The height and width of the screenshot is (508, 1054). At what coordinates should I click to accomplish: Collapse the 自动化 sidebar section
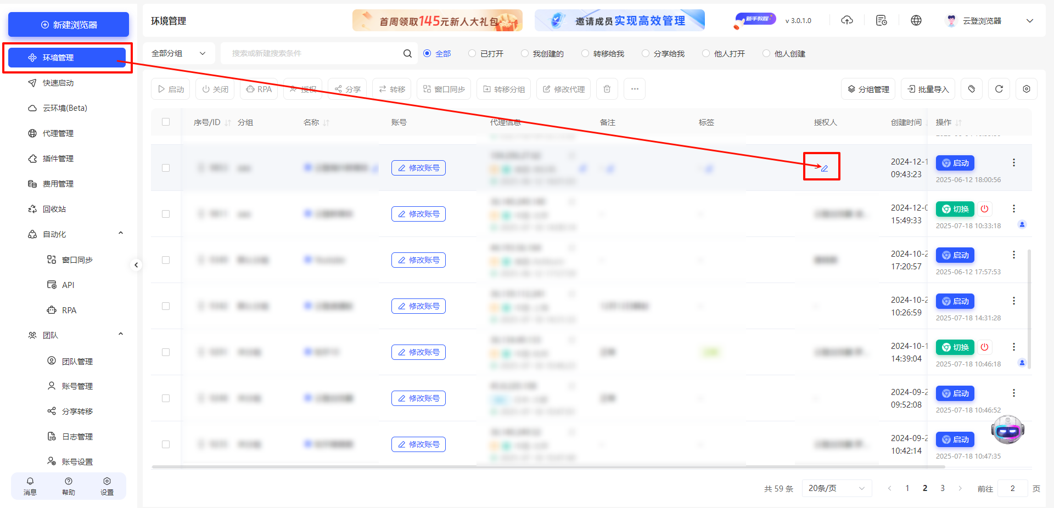point(121,234)
